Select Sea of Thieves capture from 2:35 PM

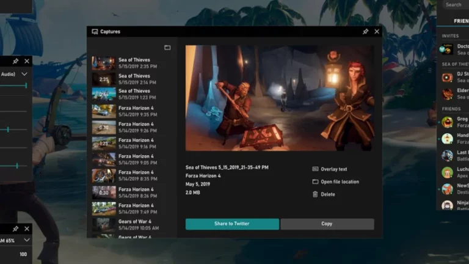coord(131,63)
